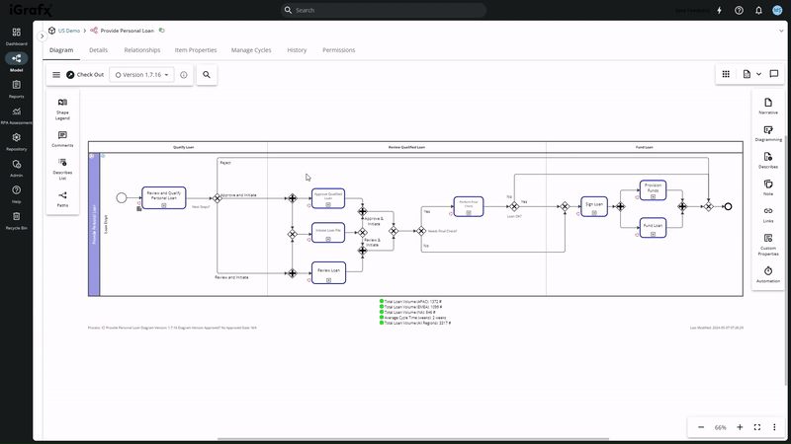Viewport: 791px width, 444px height.
Task: Click the Paths icon in left panel
Action: tap(62, 199)
